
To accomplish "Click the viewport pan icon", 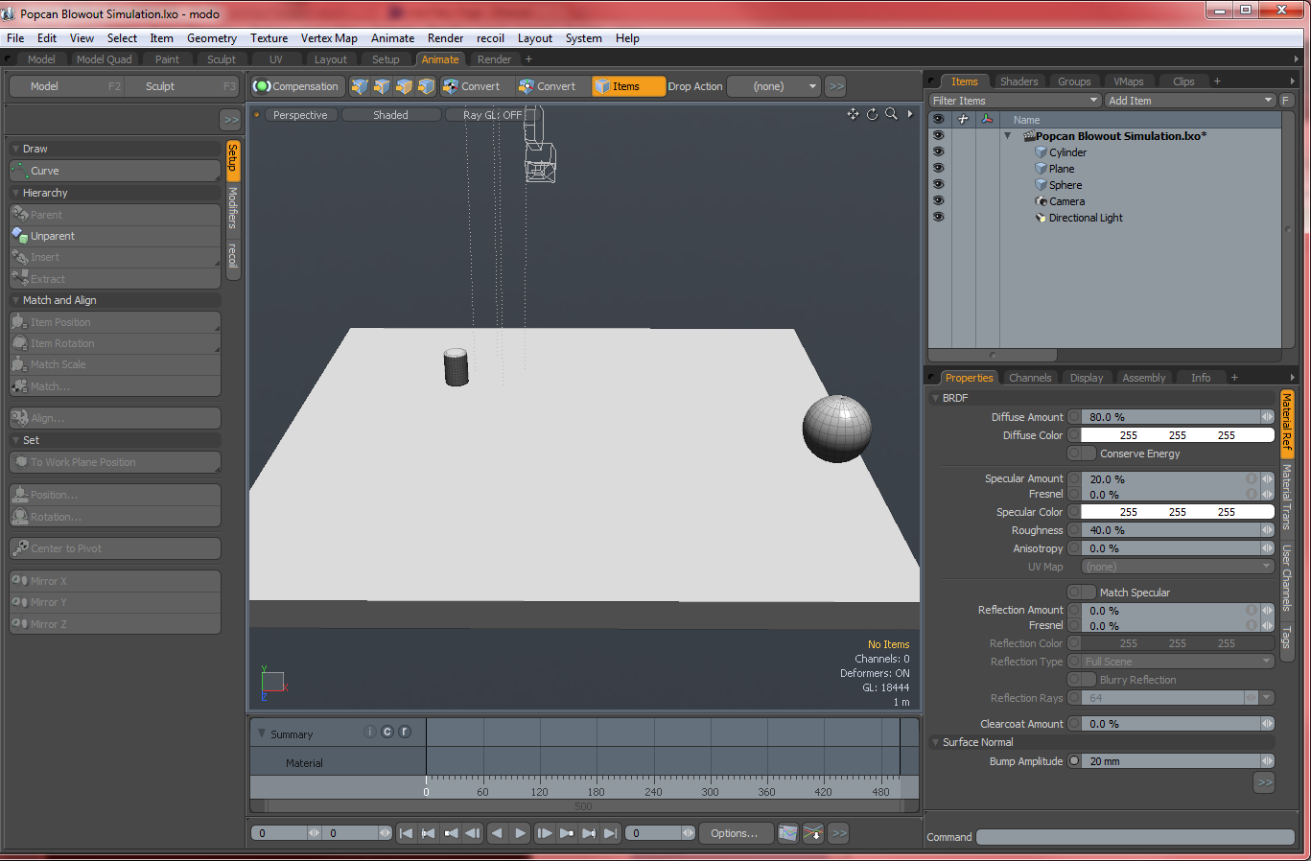I will coord(853,113).
